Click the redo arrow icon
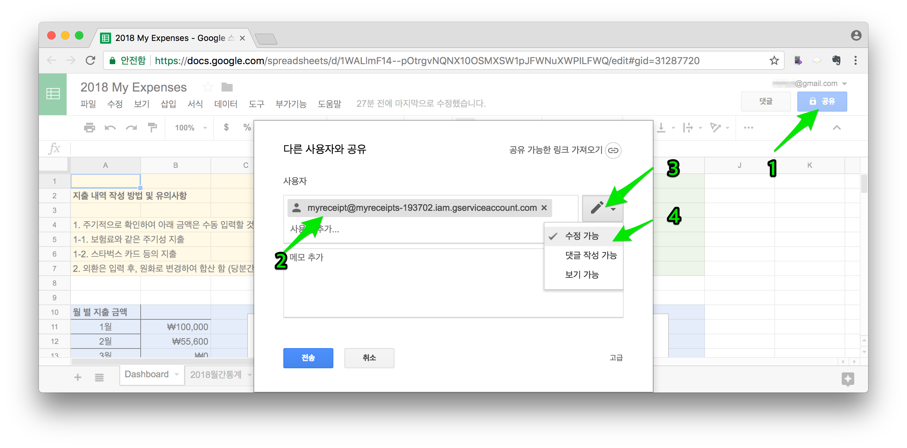907x448 pixels. 131,128
